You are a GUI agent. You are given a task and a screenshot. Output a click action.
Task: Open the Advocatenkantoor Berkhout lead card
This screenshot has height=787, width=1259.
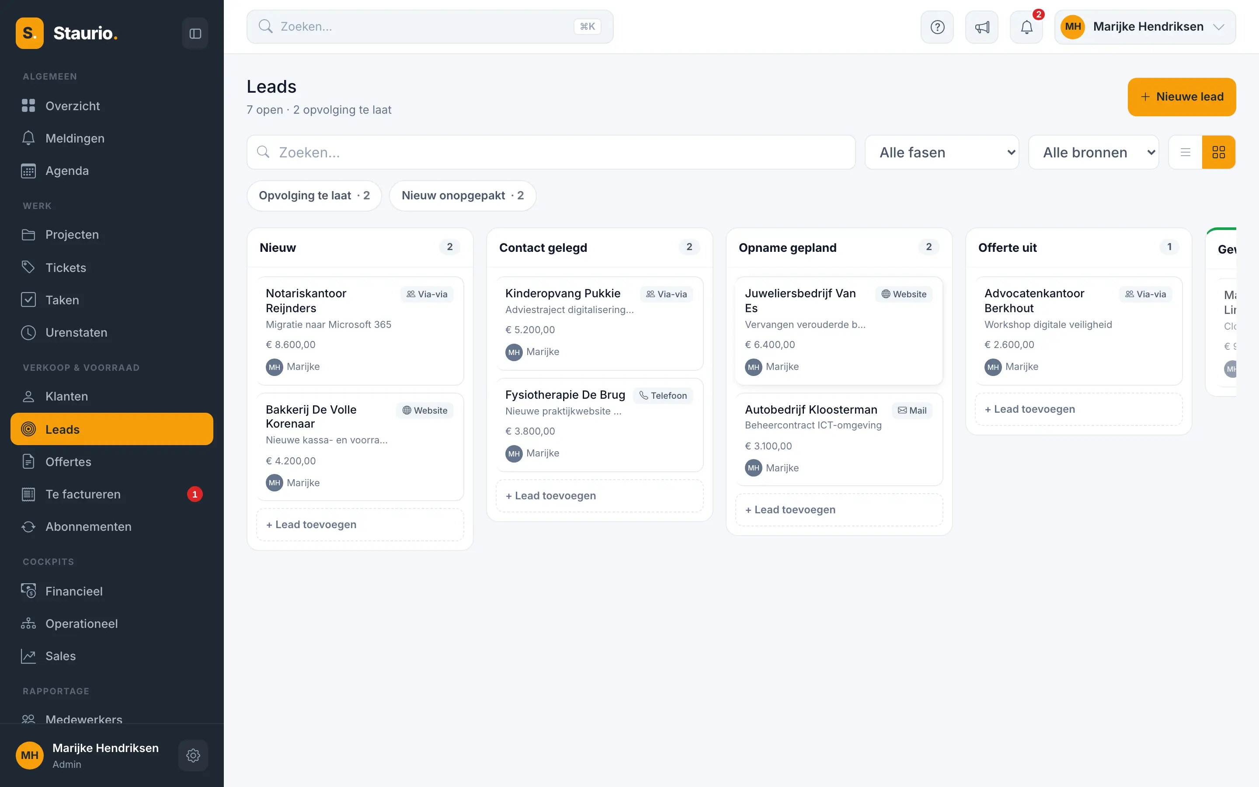[x=1078, y=331]
